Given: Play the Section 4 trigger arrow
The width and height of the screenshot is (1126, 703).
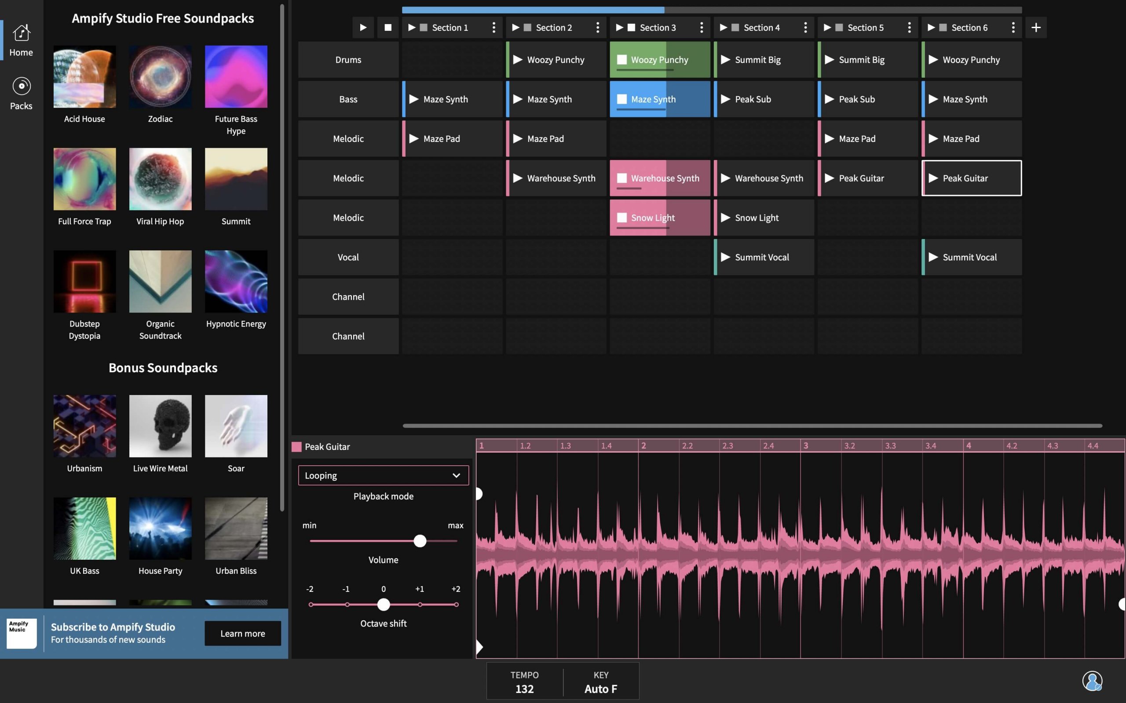Looking at the screenshot, I should (723, 27).
